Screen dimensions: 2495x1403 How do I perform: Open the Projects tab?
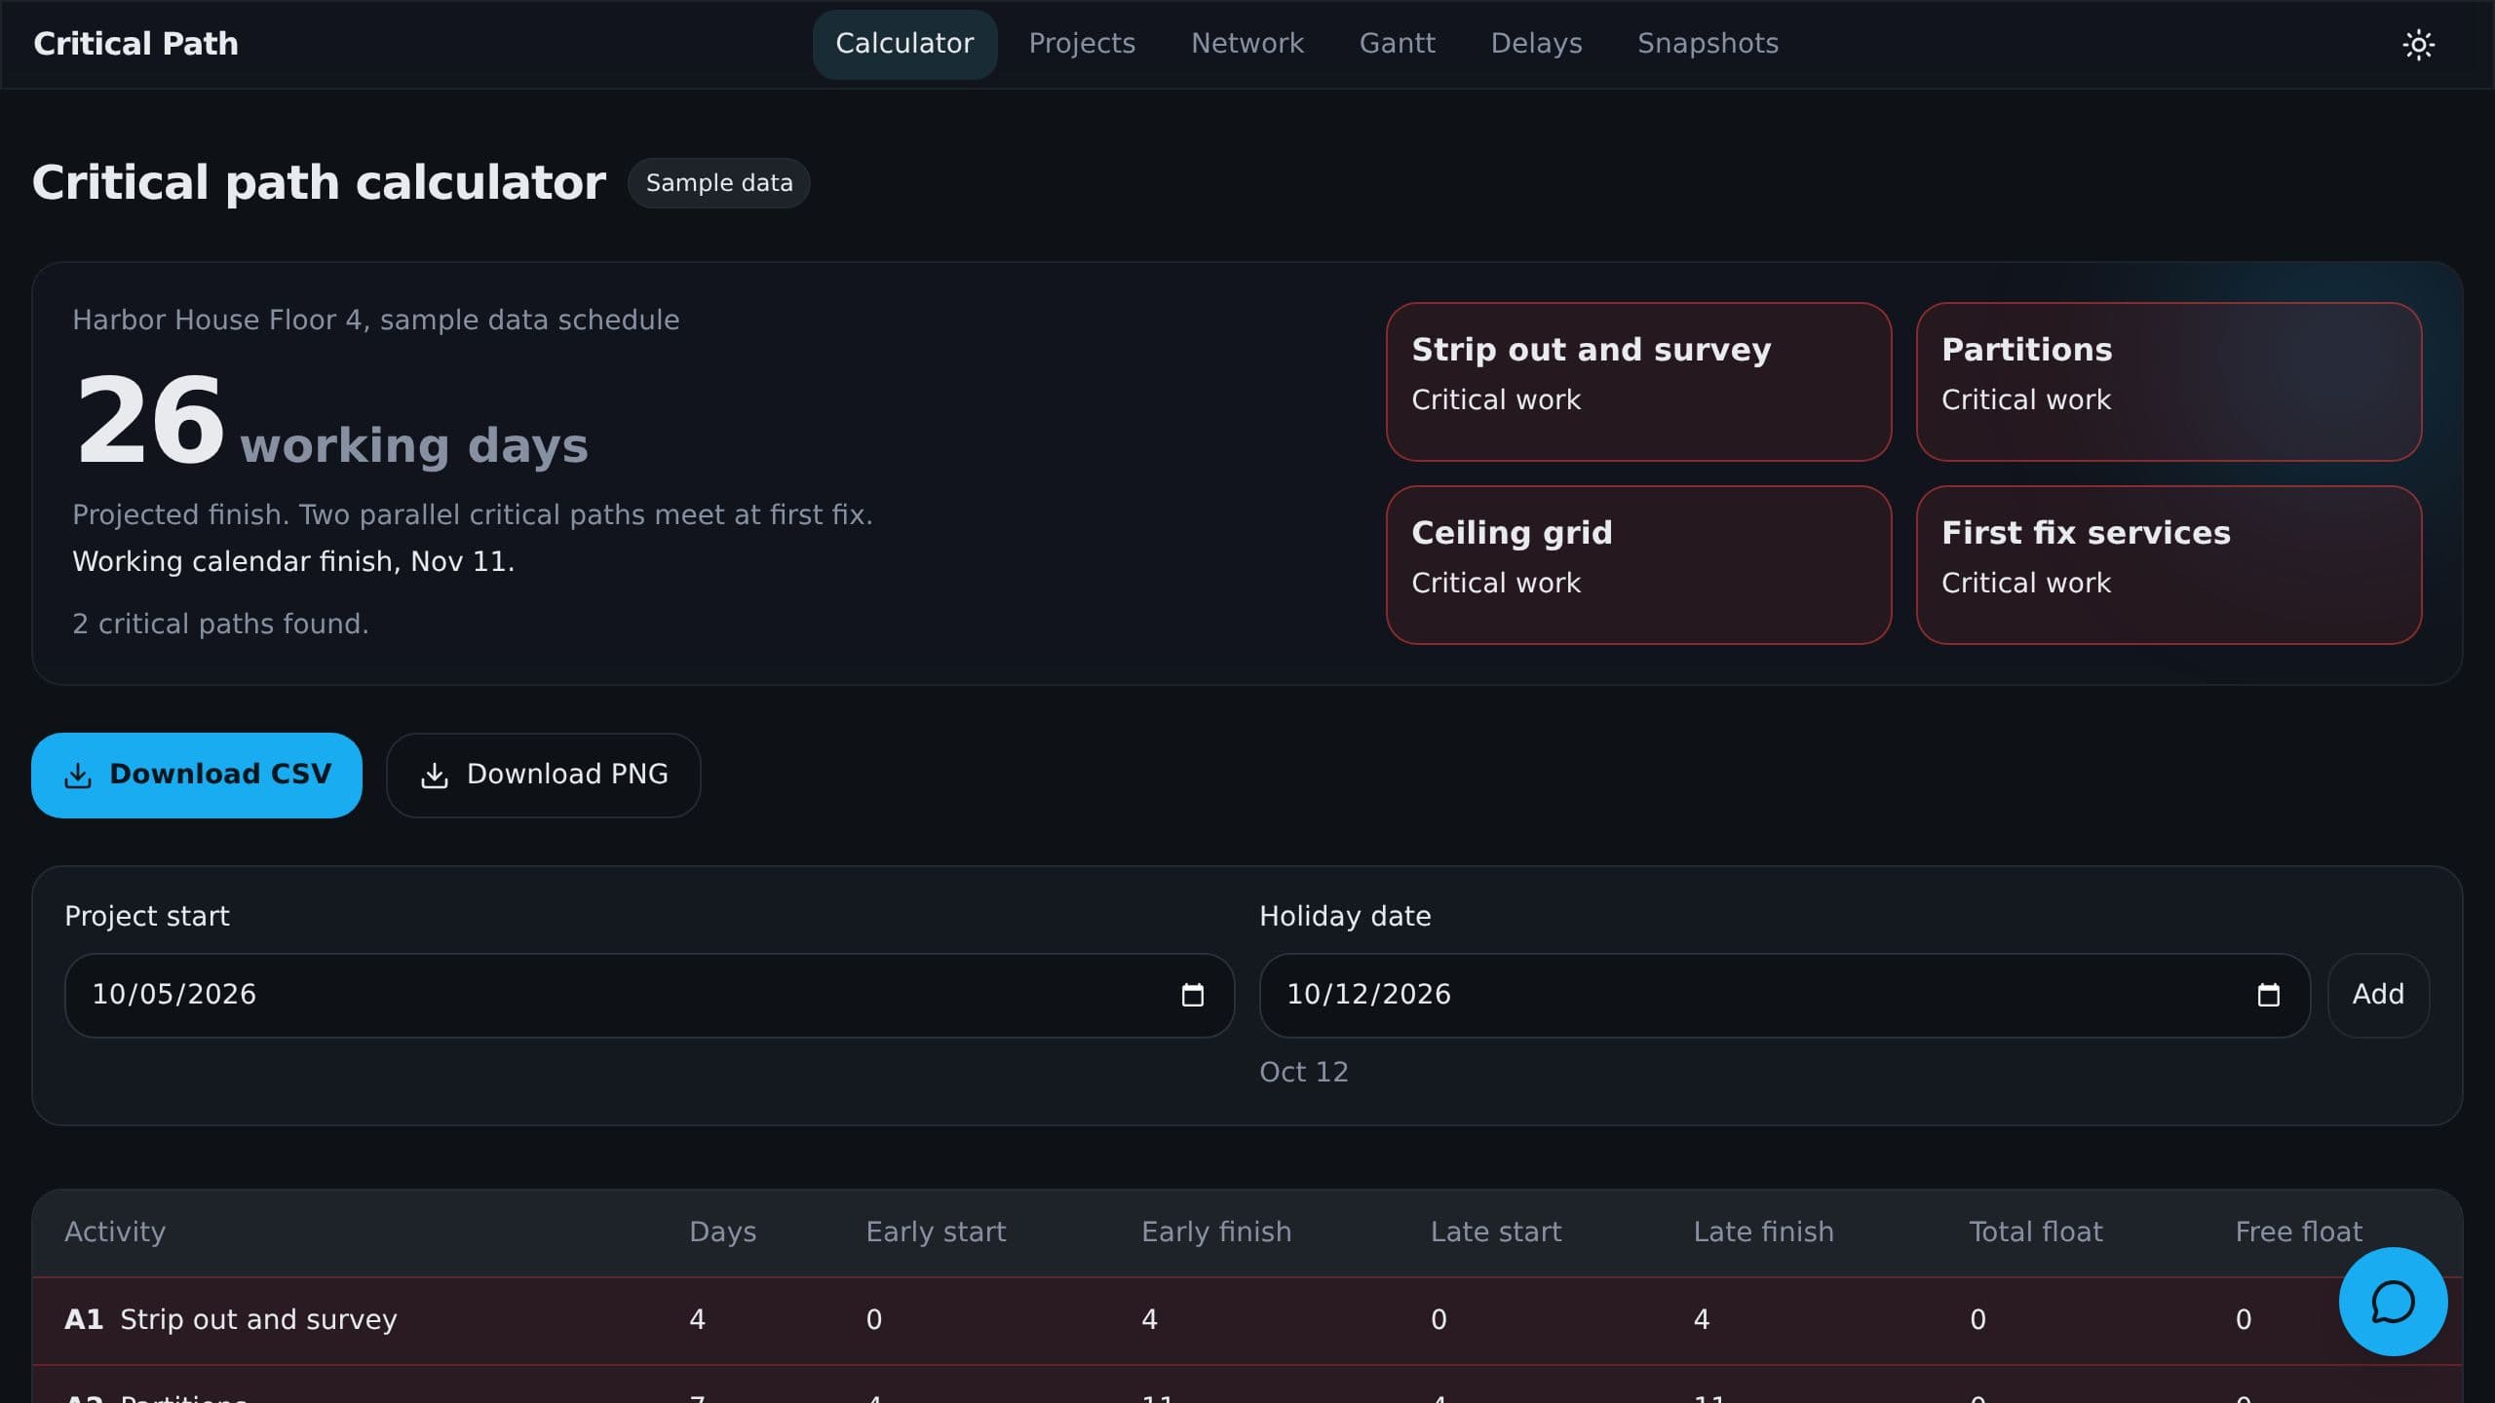pyautogui.click(x=1082, y=44)
